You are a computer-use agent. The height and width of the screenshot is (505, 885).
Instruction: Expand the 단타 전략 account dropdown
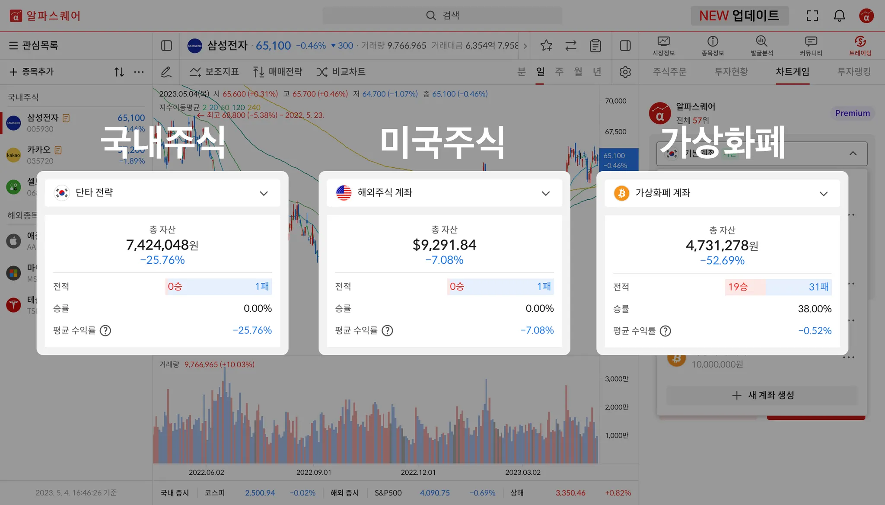264,193
